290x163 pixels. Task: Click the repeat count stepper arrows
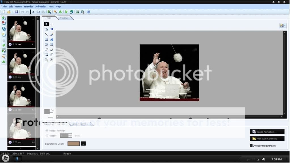(x=70, y=136)
